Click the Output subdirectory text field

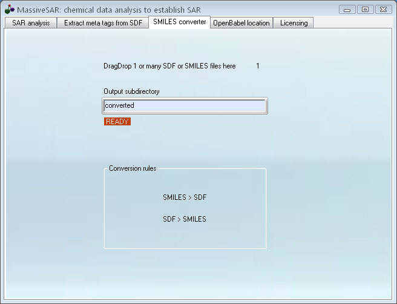(x=185, y=106)
